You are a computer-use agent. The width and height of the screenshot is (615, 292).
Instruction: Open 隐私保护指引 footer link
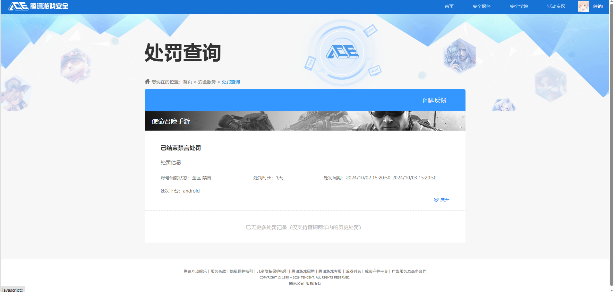click(241, 271)
